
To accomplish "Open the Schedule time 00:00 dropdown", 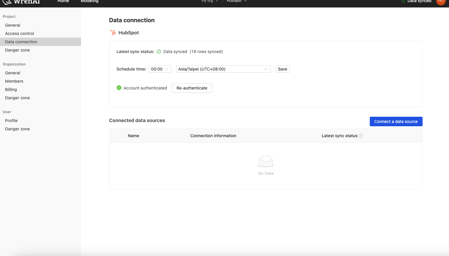I will click(160, 69).
